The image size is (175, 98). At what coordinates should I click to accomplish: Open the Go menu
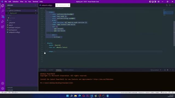coord(26,2)
